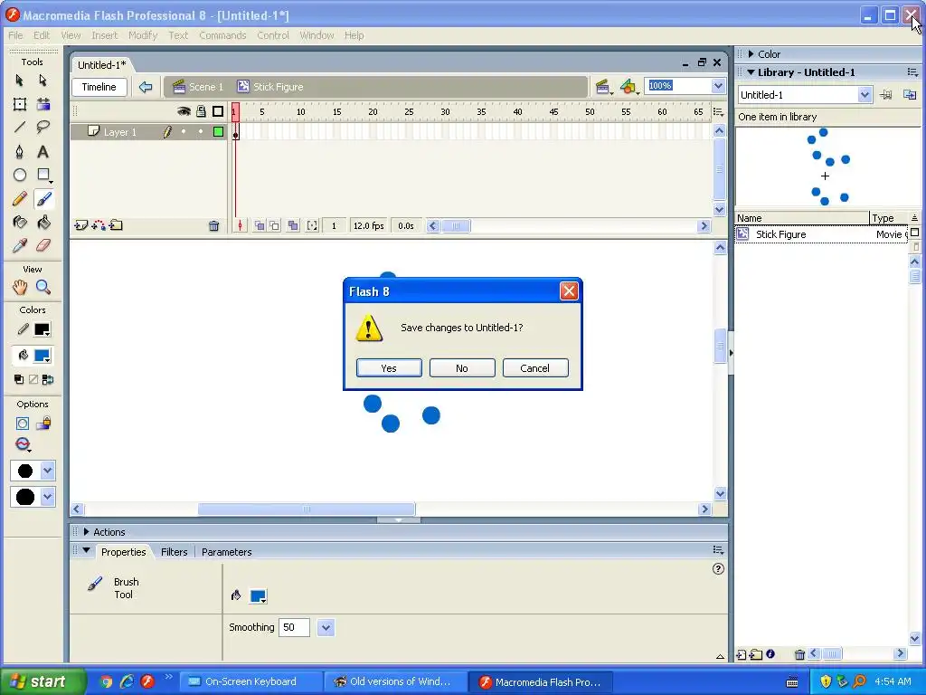
Task: Select the Eyedropper tool
Action: (20, 245)
